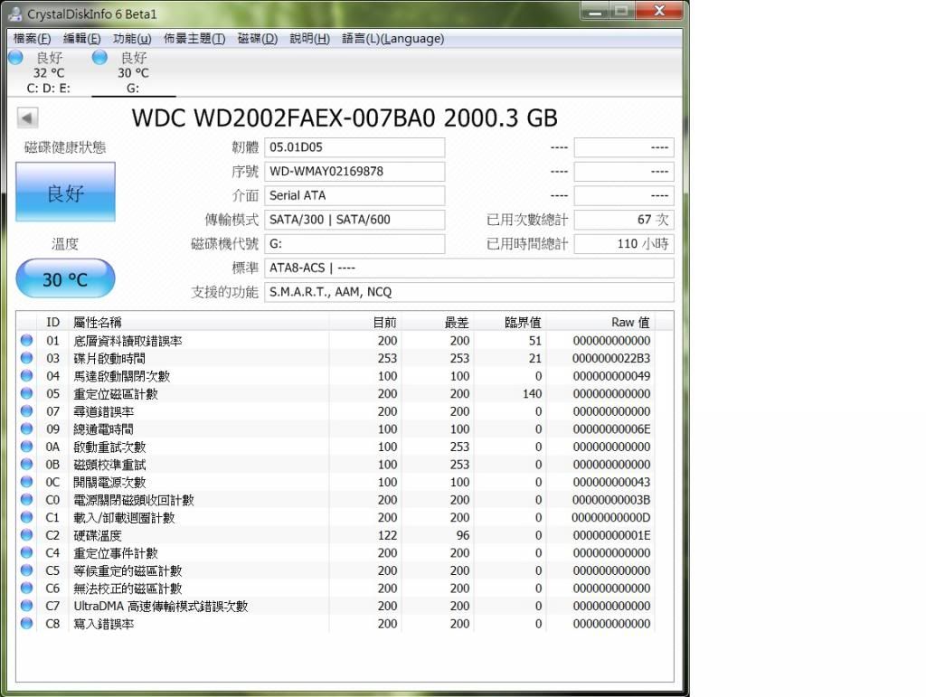Click the 屬性名稱 column header
926x697 pixels.
pos(199,322)
